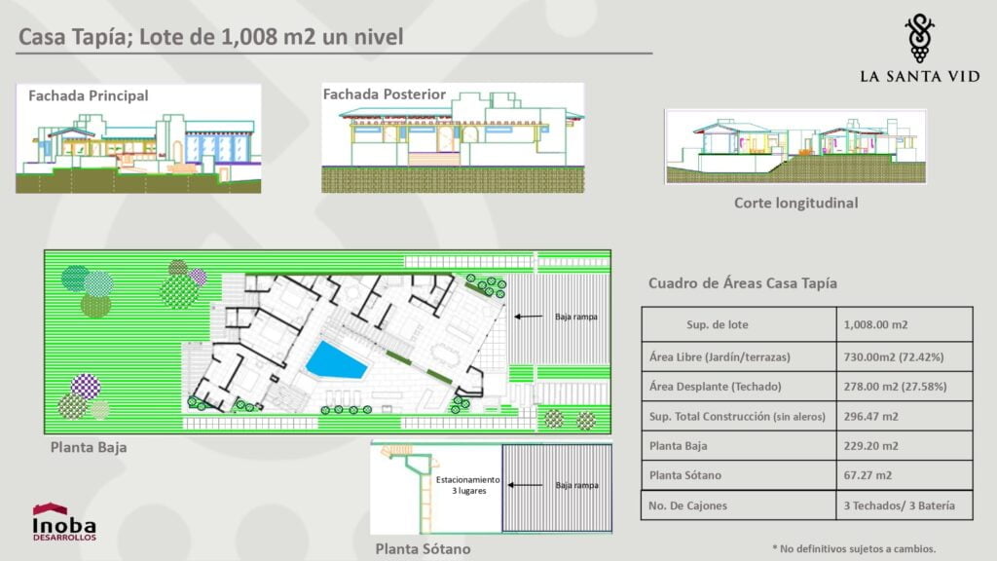Click the 'Planta Sótano' row in the areas table
Image resolution: width=997 pixels, height=561 pixels.
pyautogui.click(x=807, y=475)
